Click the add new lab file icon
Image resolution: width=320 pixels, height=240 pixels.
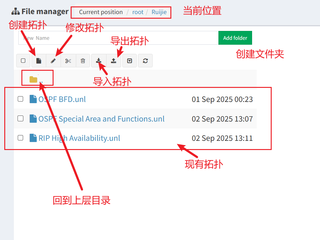pyautogui.click(x=39, y=61)
